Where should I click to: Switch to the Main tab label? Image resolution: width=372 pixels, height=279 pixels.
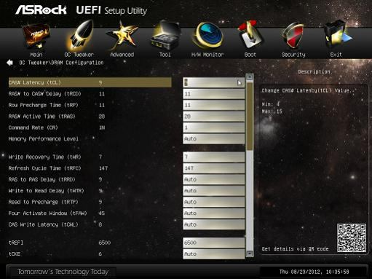click(x=36, y=55)
